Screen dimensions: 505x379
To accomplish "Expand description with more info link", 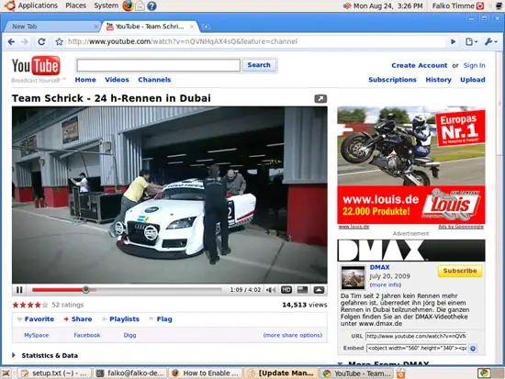I will coord(386,285).
